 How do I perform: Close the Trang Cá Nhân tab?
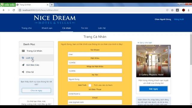pos(47,5)
